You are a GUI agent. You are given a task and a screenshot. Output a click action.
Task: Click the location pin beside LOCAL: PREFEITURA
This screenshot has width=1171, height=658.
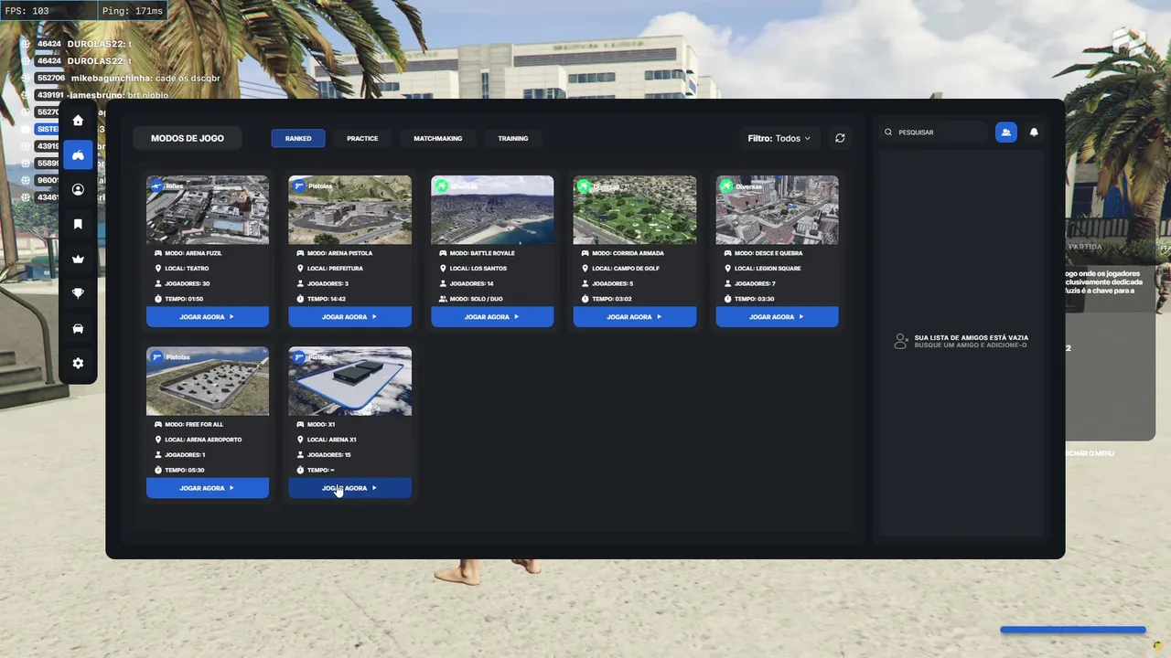300,269
